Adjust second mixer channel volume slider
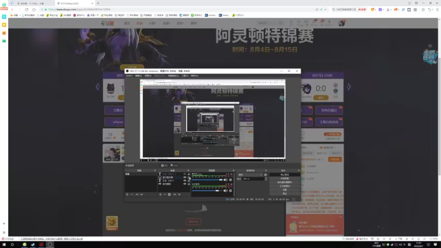Viewport: 441px width, 248px height. (x=207, y=191)
